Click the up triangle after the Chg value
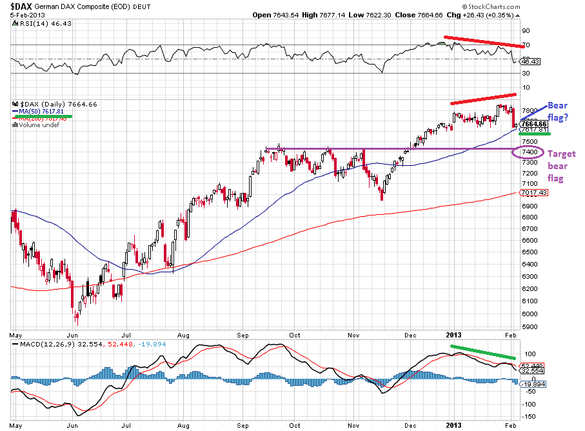Viewport: 585px width, 431px height. pyautogui.click(x=517, y=15)
